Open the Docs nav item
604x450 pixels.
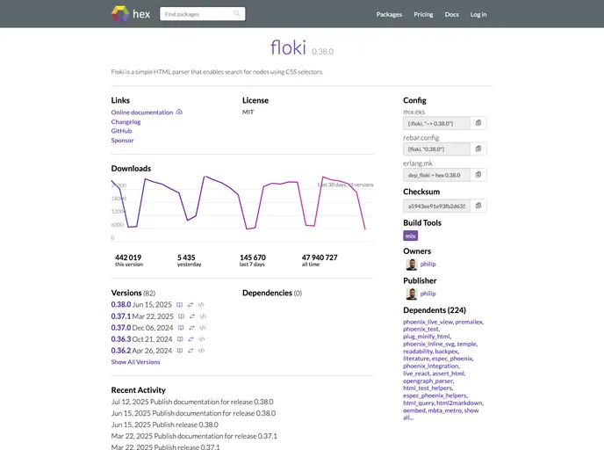tap(451, 14)
